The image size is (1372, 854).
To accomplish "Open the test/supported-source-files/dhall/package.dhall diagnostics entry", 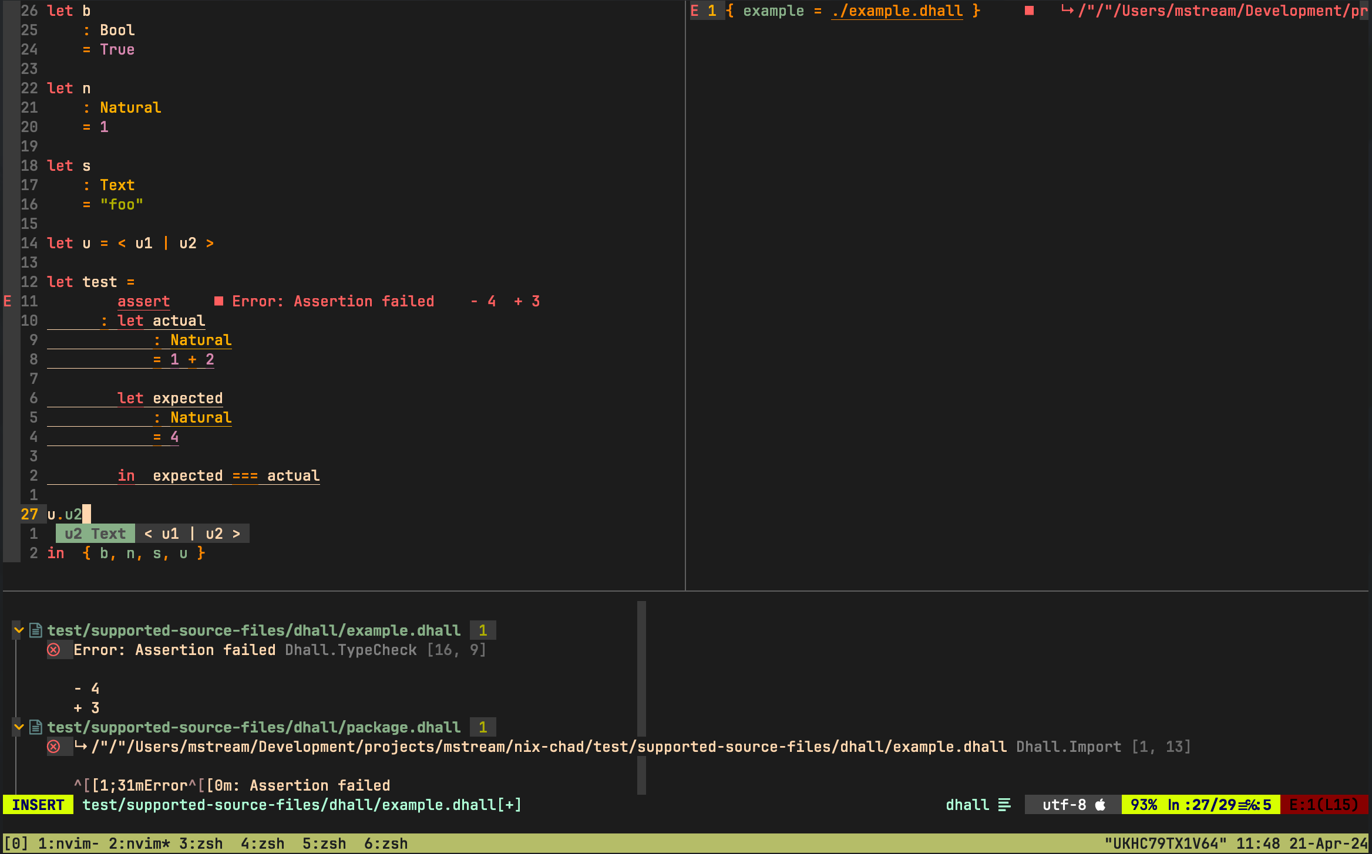I will pyautogui.click(x=254, y=727).
